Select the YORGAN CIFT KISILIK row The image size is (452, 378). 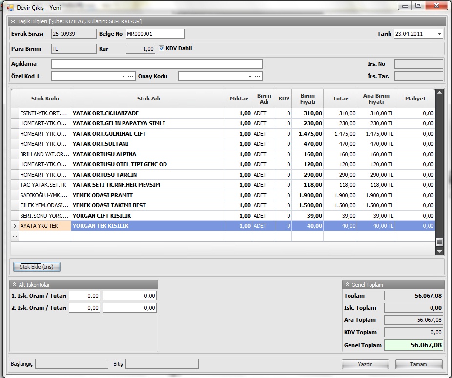(223, 216)
